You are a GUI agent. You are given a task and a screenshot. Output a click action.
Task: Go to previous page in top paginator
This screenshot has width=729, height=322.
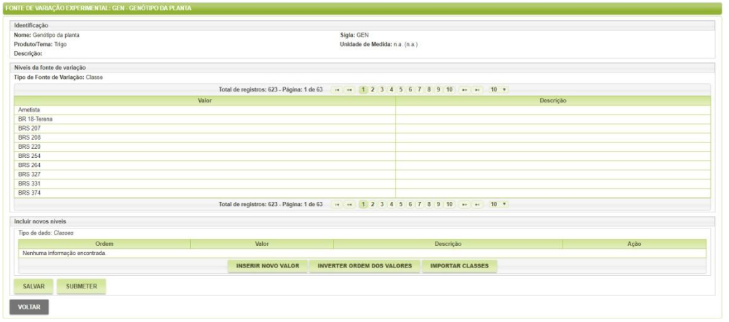349,89
